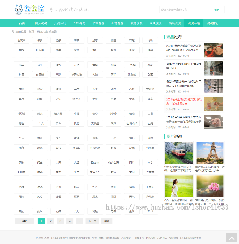Select the 暖心 tag

tap(22, 211)
